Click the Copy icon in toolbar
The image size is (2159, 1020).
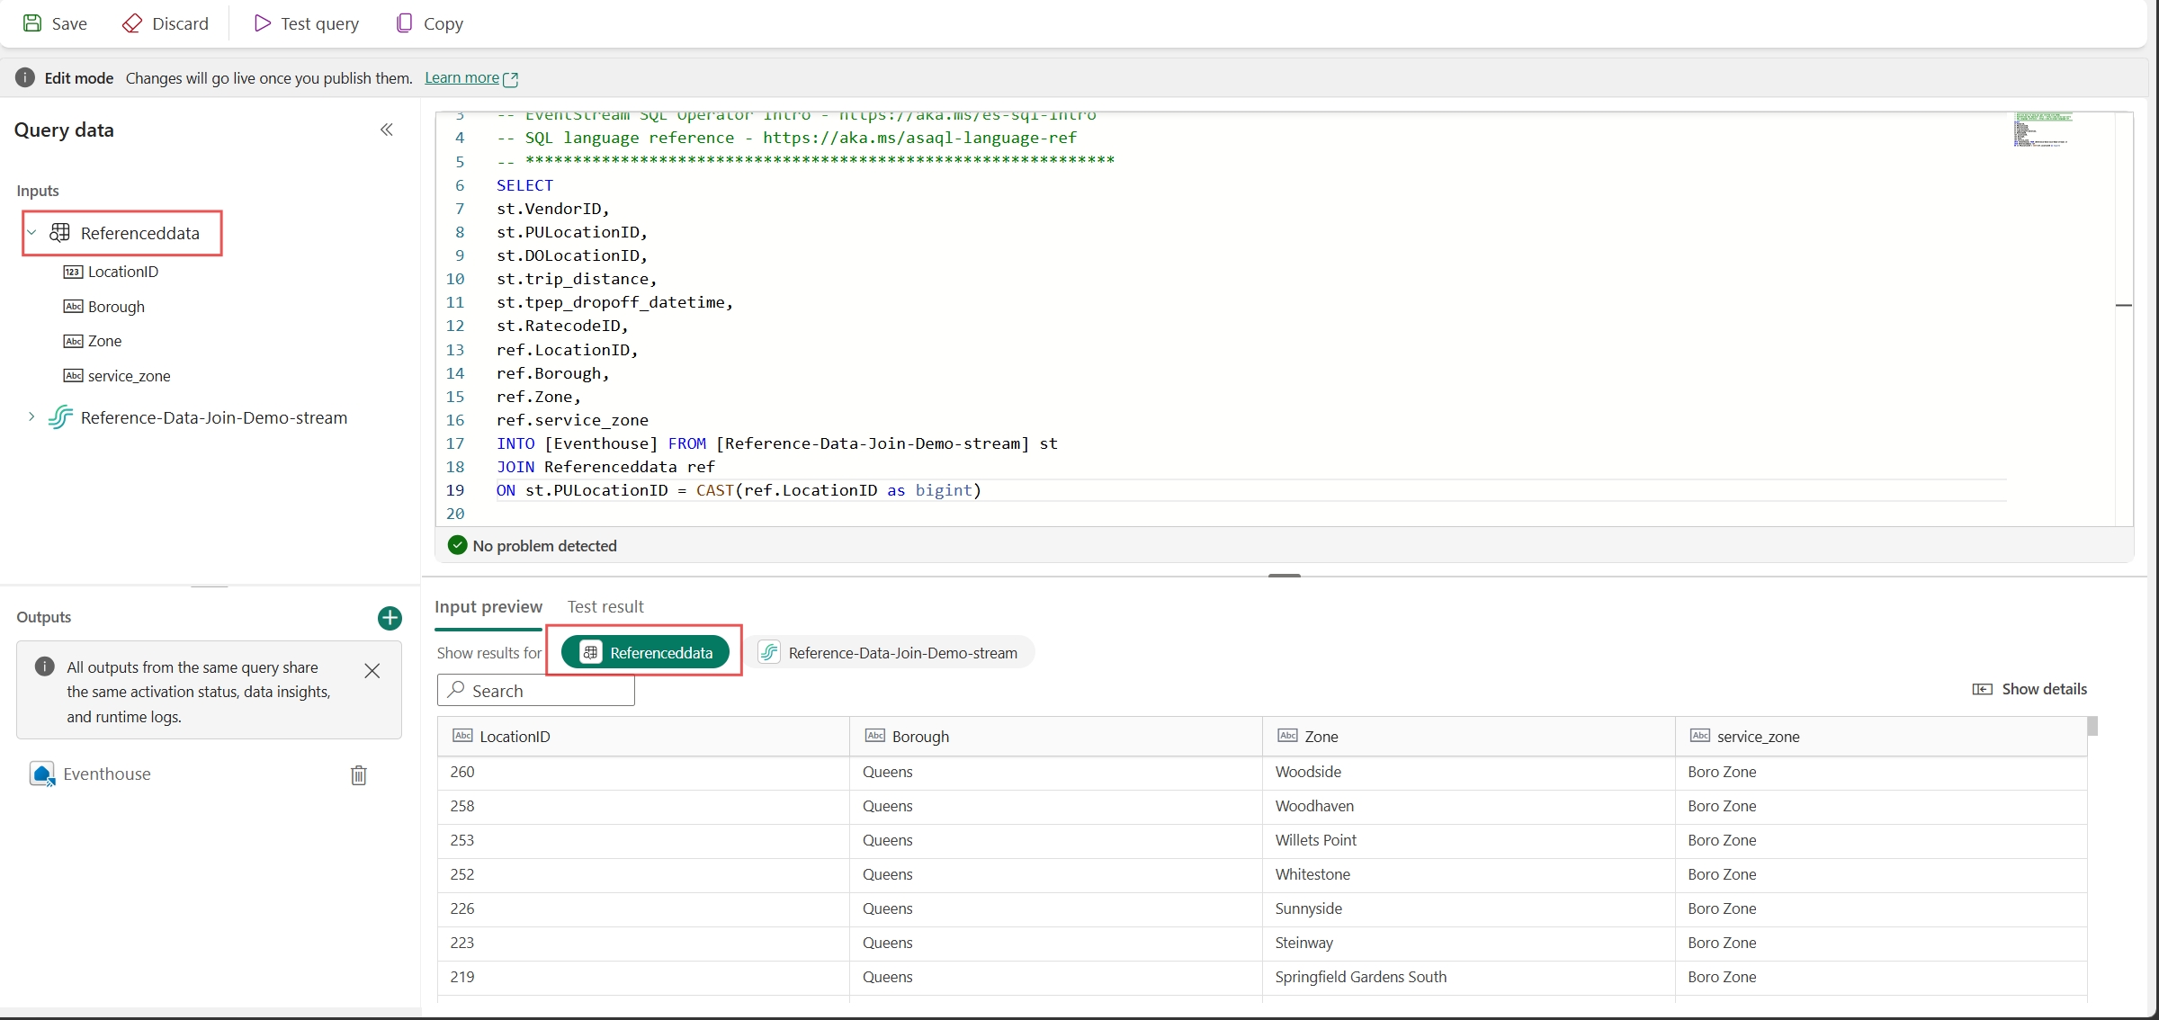[x=405, y=23]
